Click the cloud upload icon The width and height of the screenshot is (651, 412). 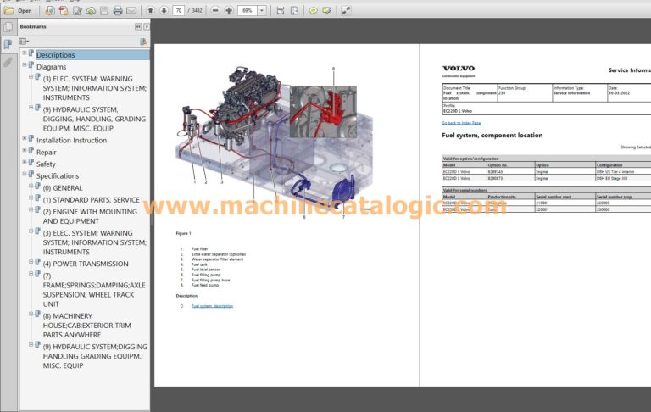pos(91,11)
